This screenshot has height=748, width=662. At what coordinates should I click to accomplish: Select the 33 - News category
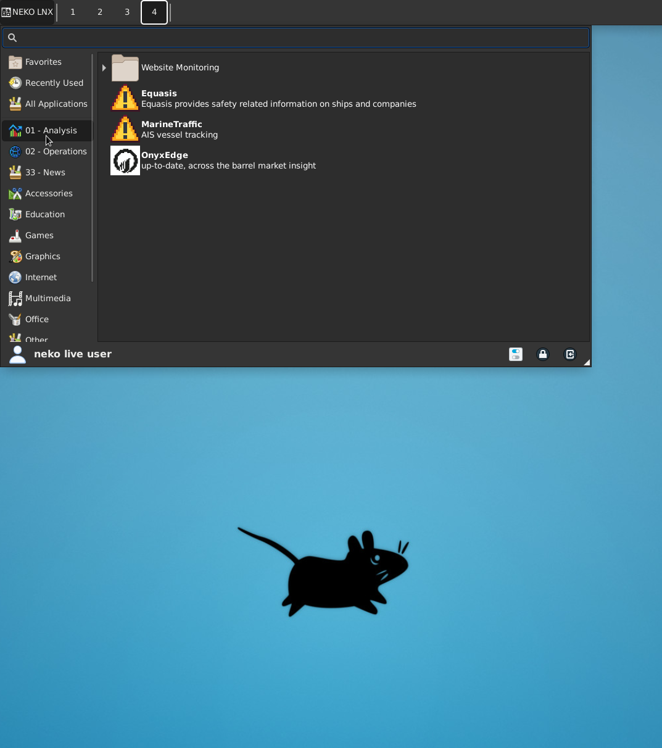[47, 172]
